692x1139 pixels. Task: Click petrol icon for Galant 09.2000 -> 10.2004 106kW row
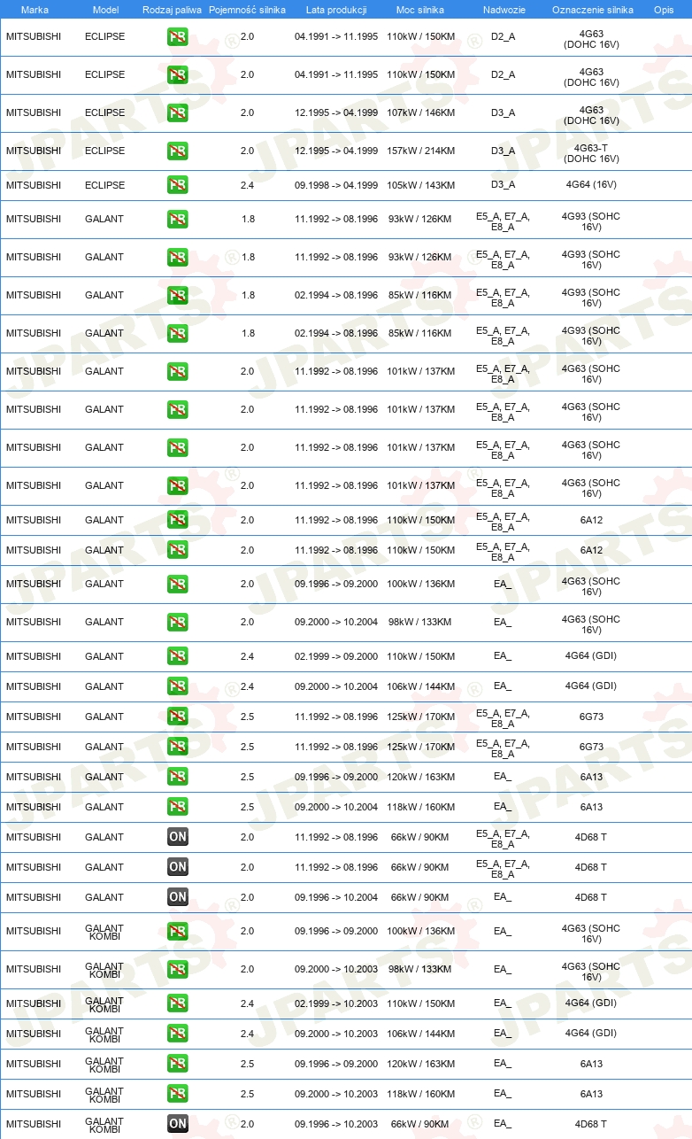178,686
